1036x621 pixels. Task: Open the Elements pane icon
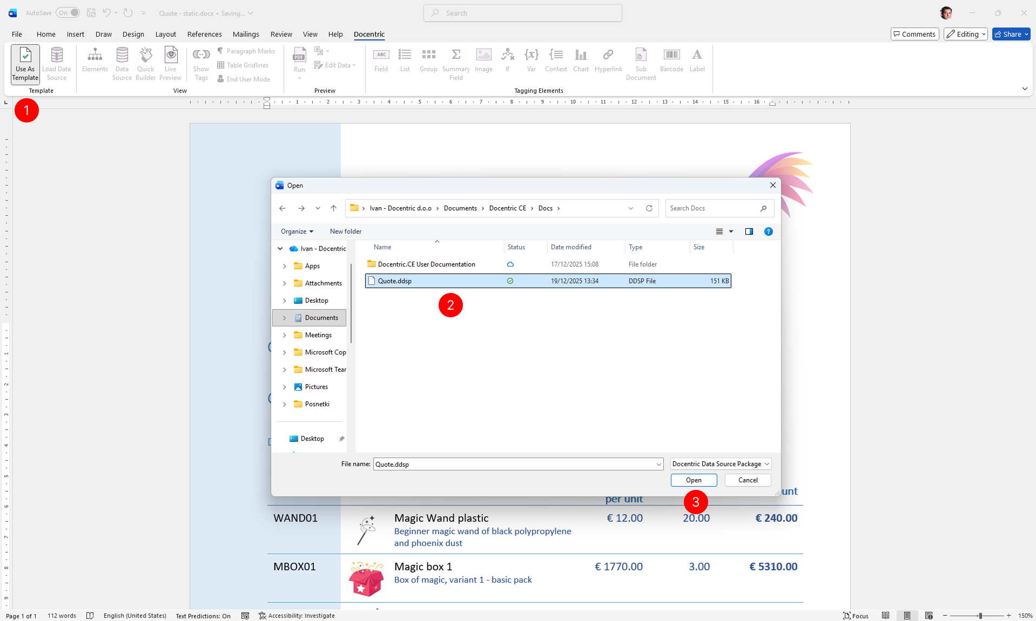95,60
